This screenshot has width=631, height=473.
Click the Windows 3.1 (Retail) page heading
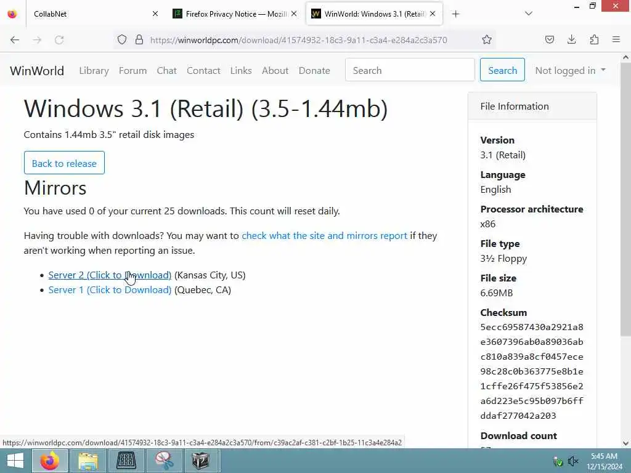point(206,108)
